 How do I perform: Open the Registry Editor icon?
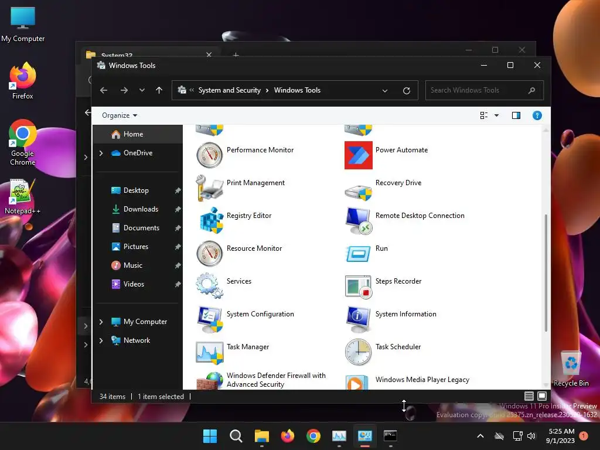coord(211,220)
